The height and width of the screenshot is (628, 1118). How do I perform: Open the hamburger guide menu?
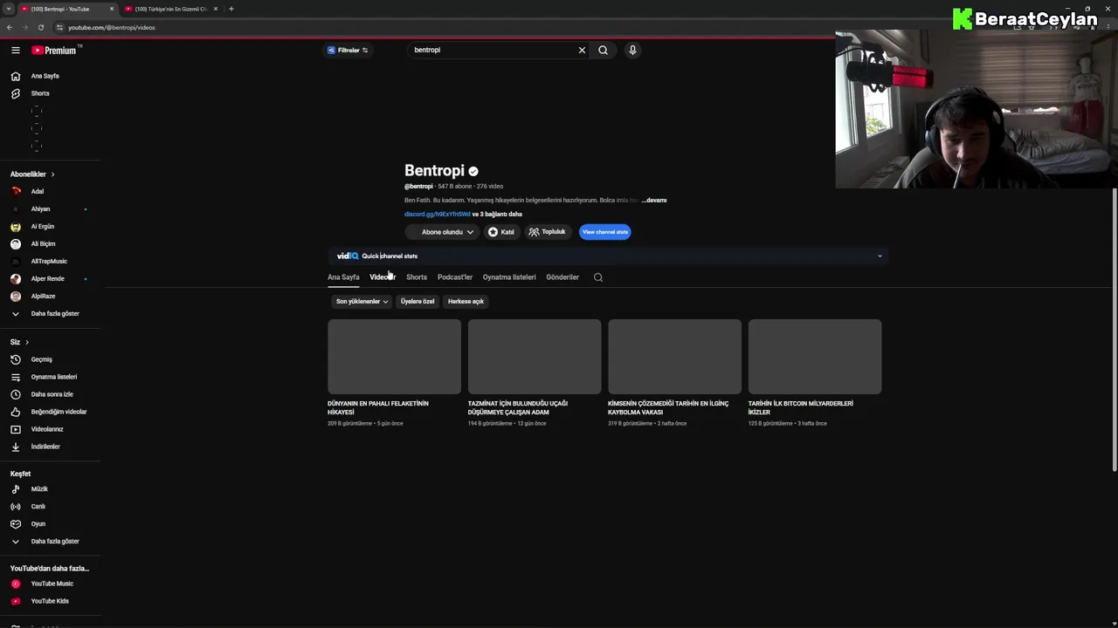point(16,51)
